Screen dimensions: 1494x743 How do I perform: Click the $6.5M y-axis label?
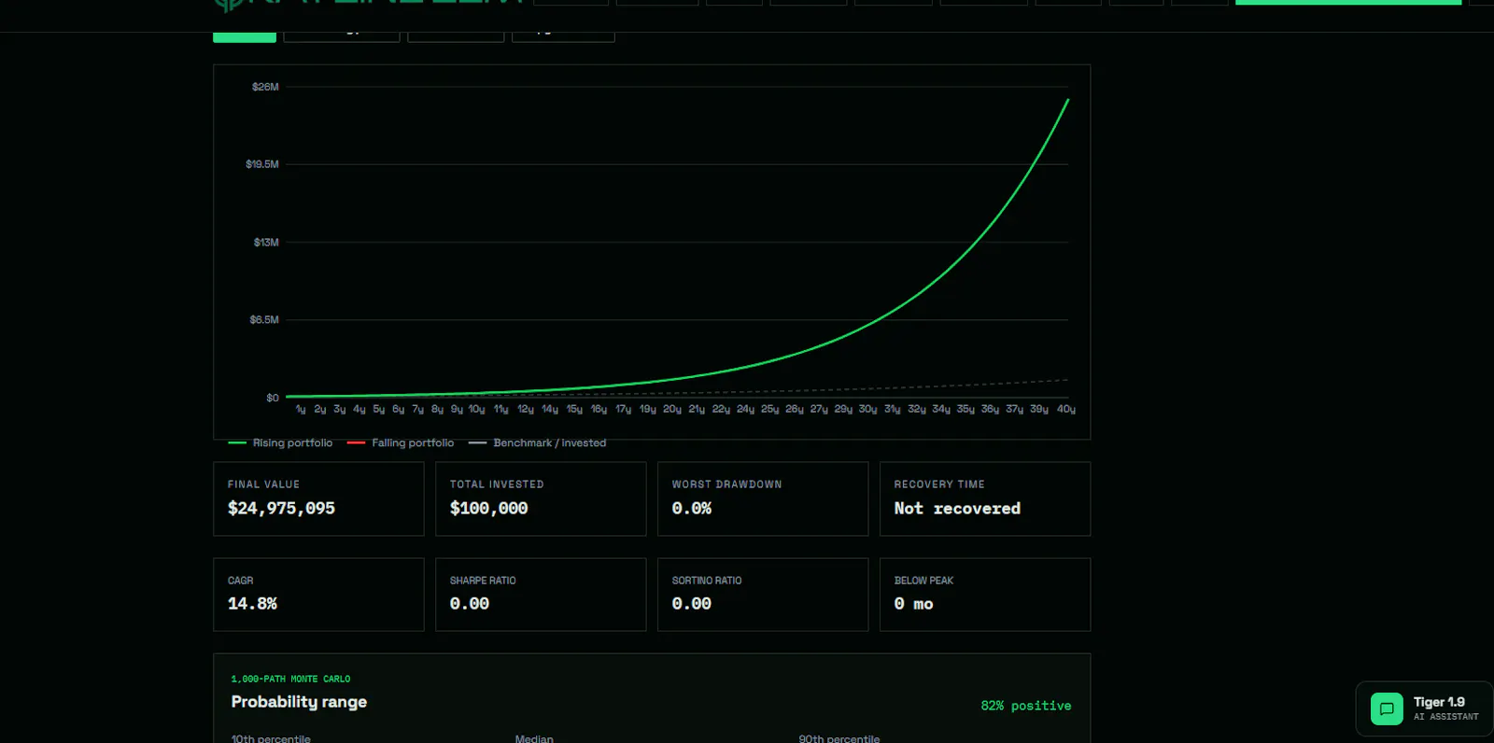264,320
